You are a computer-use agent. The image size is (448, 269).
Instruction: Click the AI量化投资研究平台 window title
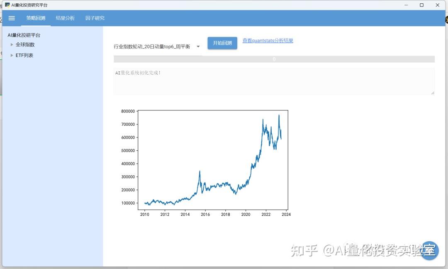(x=29, y=5)
